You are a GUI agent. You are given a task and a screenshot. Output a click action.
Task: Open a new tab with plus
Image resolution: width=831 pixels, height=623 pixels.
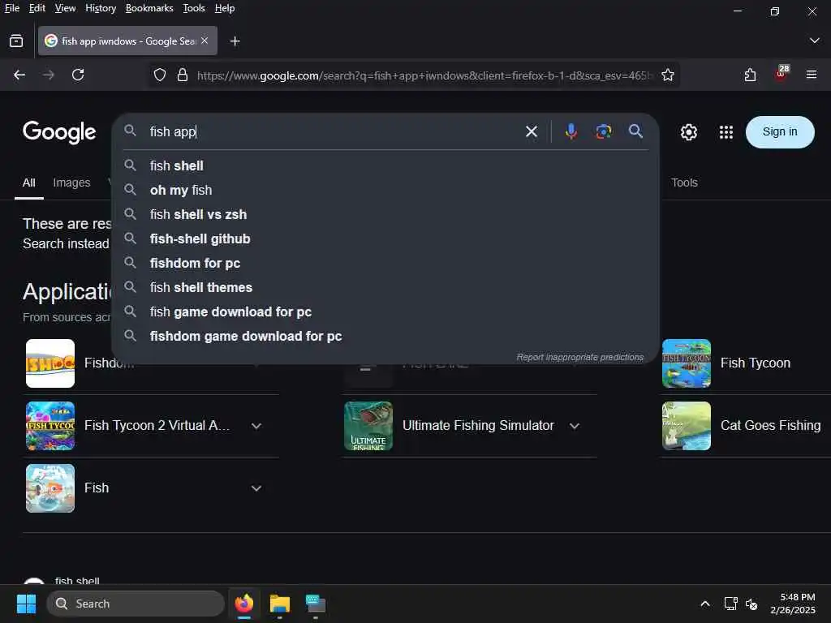click(235, 41)
